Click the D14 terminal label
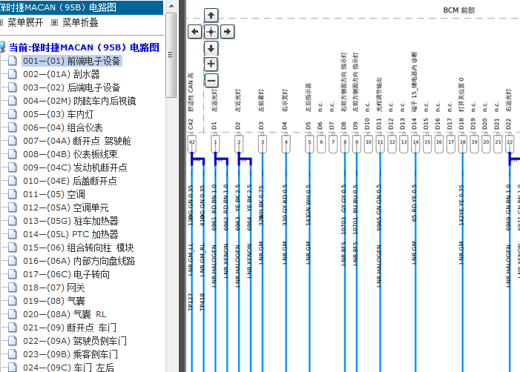This screenshot has width=520, height=372. click(x=414, y=124)
